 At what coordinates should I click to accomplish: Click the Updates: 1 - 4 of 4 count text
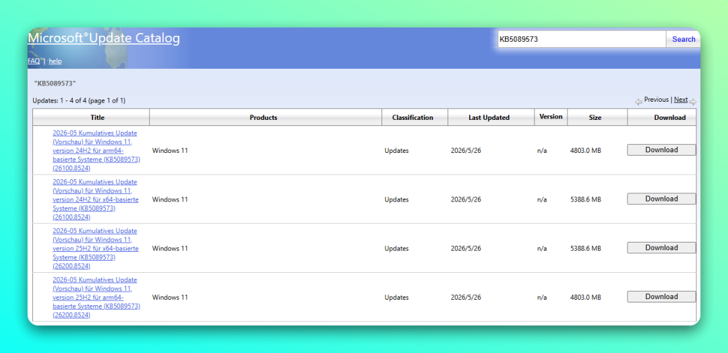(x=79, y=100)
